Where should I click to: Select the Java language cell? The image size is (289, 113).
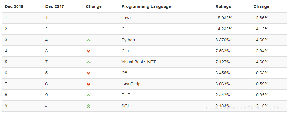126,18
